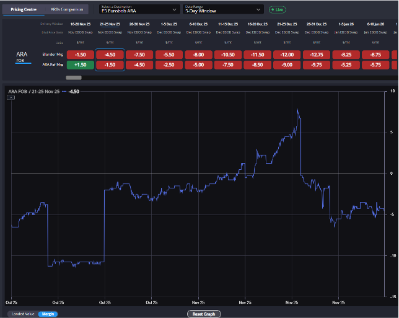Click ARA Ref Mrg cell showing -5.25
The image size is (399, 318).
pyautogui.click(x=346, y=65)
